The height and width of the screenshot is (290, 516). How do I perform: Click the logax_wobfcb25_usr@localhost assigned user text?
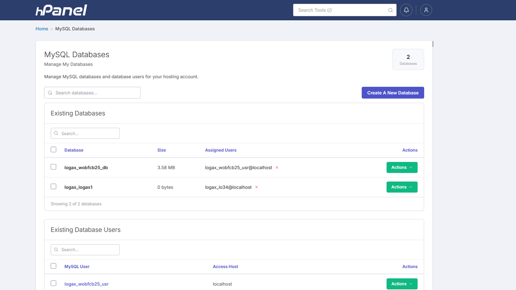[x=239, y=168]
